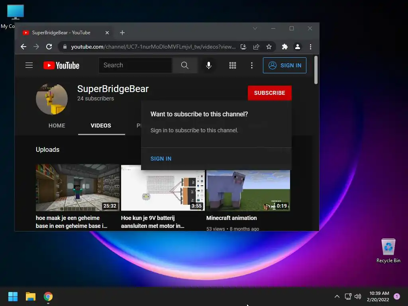Click the Chrome taskbar icon
The height and width of the screenshot is (306, 408).
coord(48,296)
